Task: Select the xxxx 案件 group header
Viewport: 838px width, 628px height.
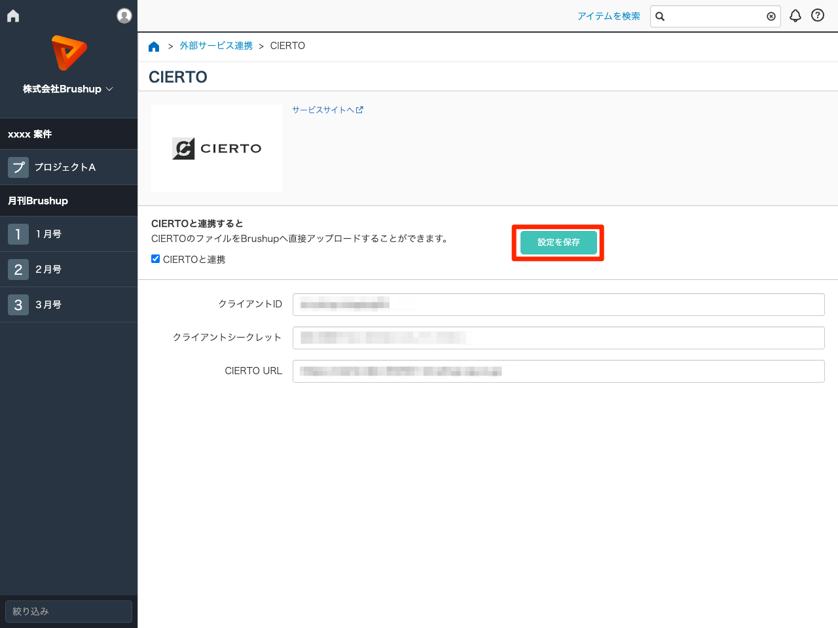Action: 69,134
